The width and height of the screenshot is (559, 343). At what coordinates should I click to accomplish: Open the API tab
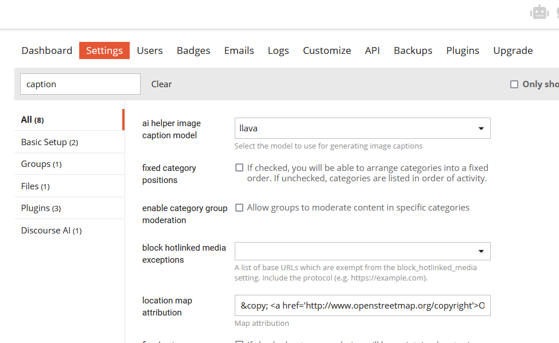point(372,50)
